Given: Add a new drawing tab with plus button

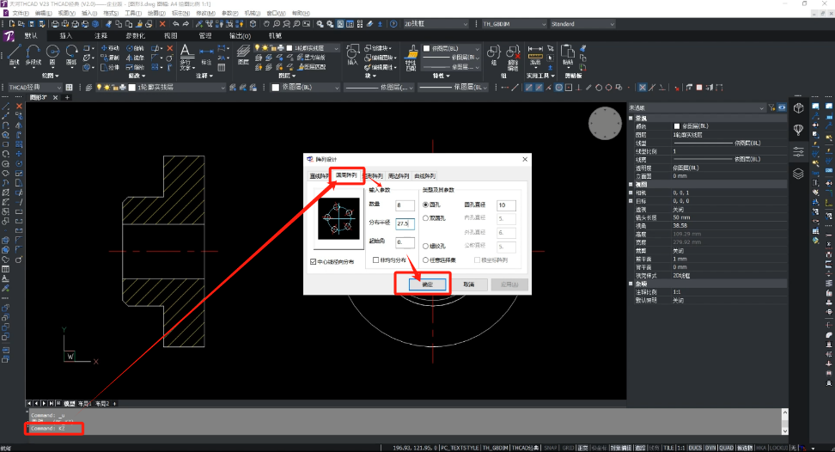Looking at the screenshot, I should (x=67, y=97).
